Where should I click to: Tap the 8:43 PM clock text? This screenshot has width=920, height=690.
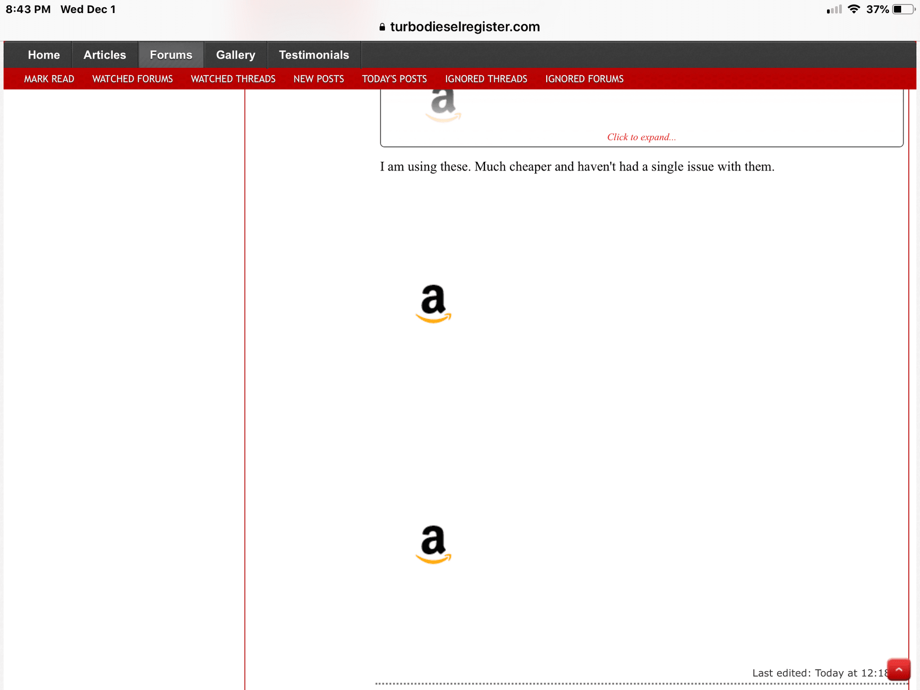coord(28,9)
